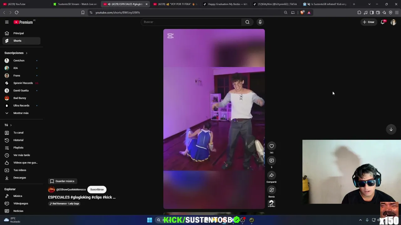Switch to the first YouTube tab

[26, 4]
